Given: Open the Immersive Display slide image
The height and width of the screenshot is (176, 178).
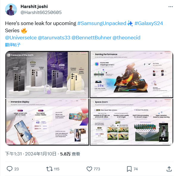Looking at the screenshot, I should click(x=47, y=122).
